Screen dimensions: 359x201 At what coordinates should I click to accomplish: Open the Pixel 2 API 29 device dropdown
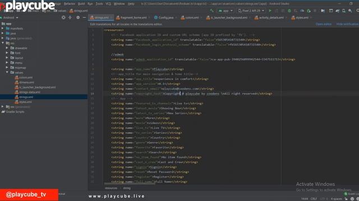point(251,11)
